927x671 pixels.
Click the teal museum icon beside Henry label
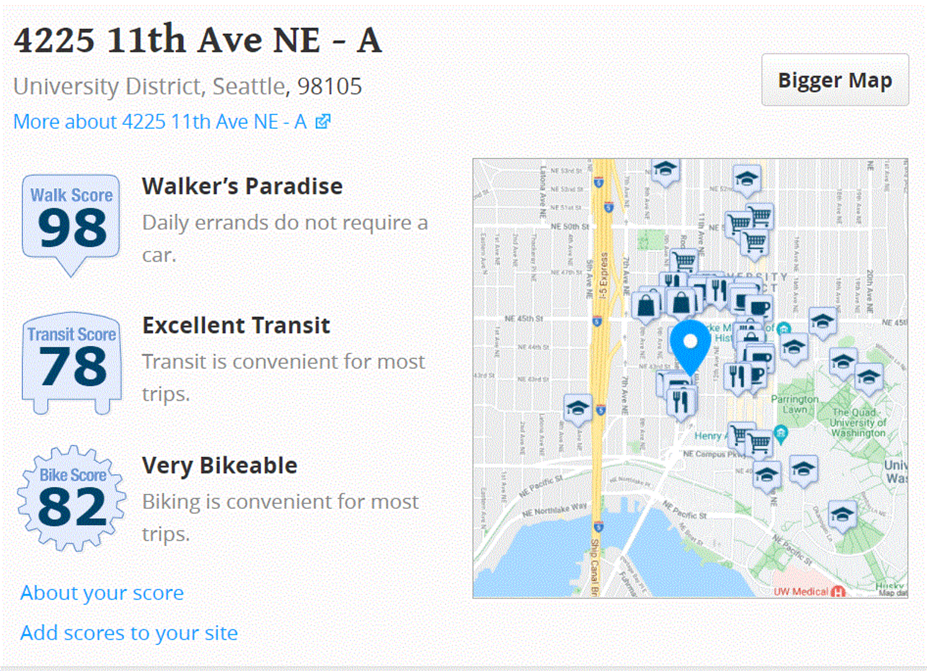point(781,433)
